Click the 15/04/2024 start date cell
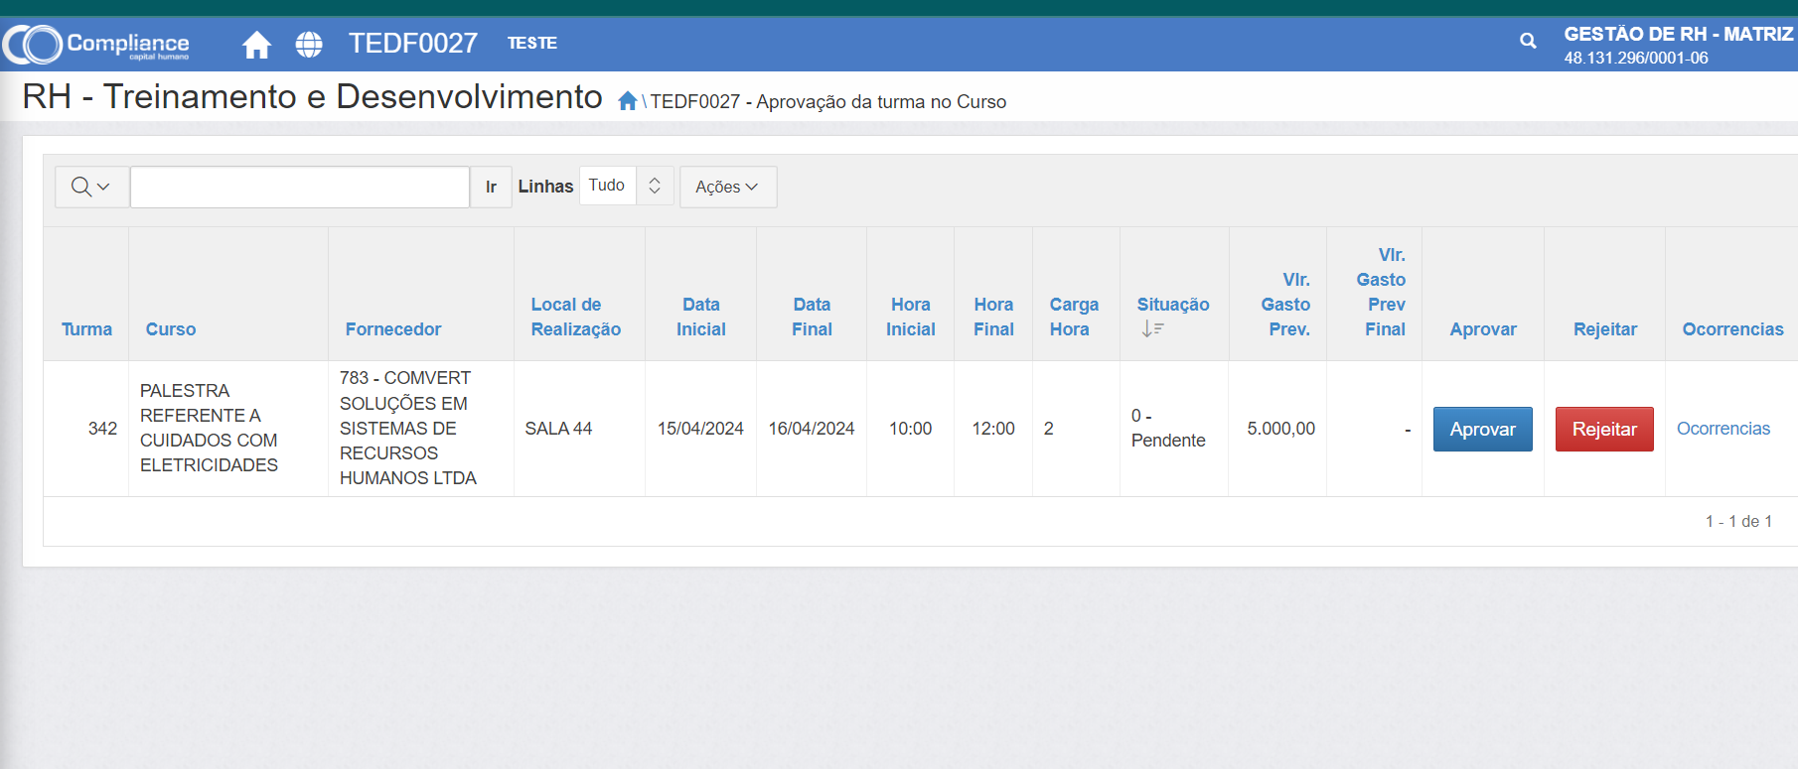Viewport: 1798px width, 769px height. [x=700, y=429]
